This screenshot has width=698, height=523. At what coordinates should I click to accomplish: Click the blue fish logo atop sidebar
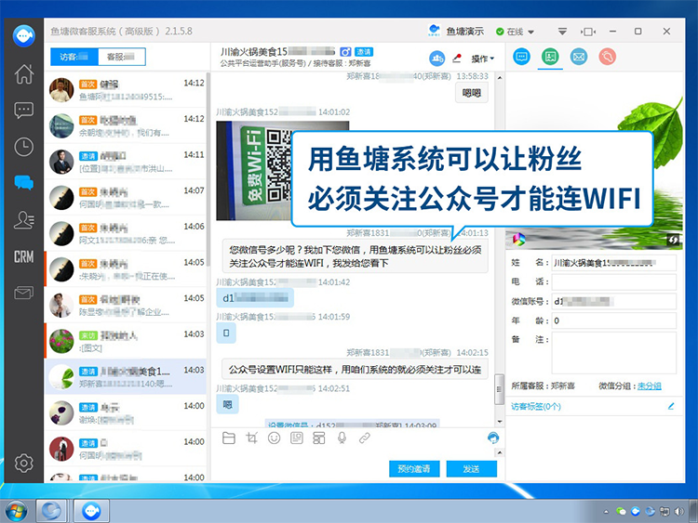tap(24, 36)
